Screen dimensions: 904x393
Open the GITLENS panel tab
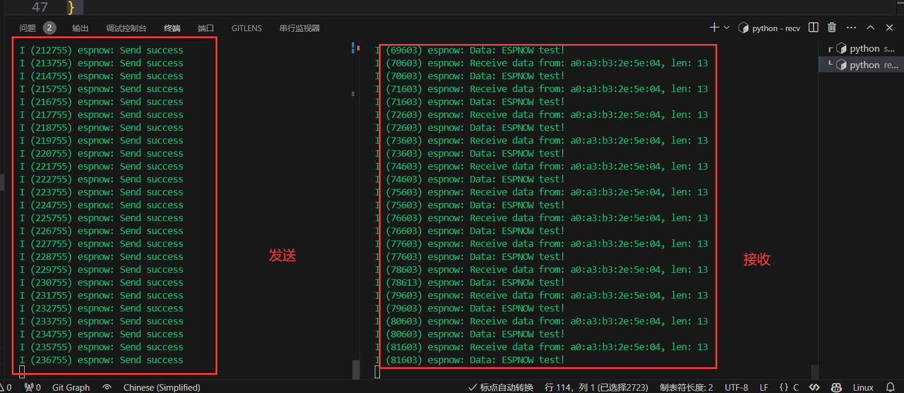pos(247,28)
